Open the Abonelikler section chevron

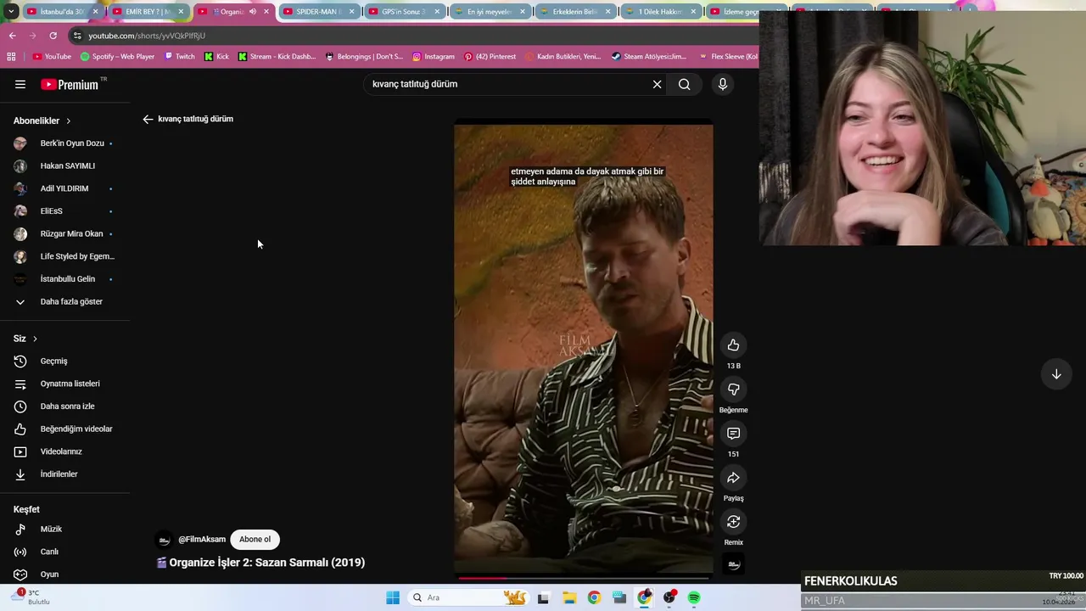pos(69,121)
